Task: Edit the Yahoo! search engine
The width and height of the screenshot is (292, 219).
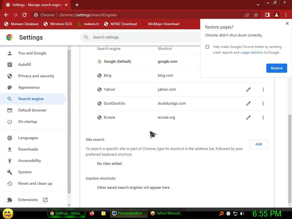Action: point(248,90)
